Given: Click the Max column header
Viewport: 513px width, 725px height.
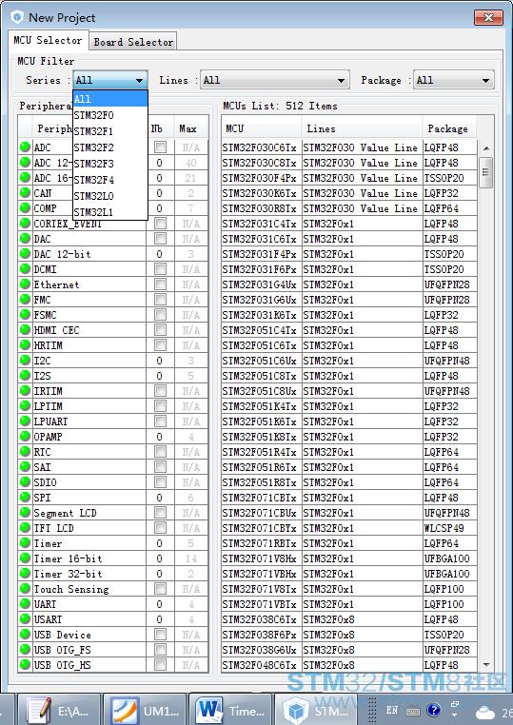Looking at the screenshot, I should (x=191, y=128).
